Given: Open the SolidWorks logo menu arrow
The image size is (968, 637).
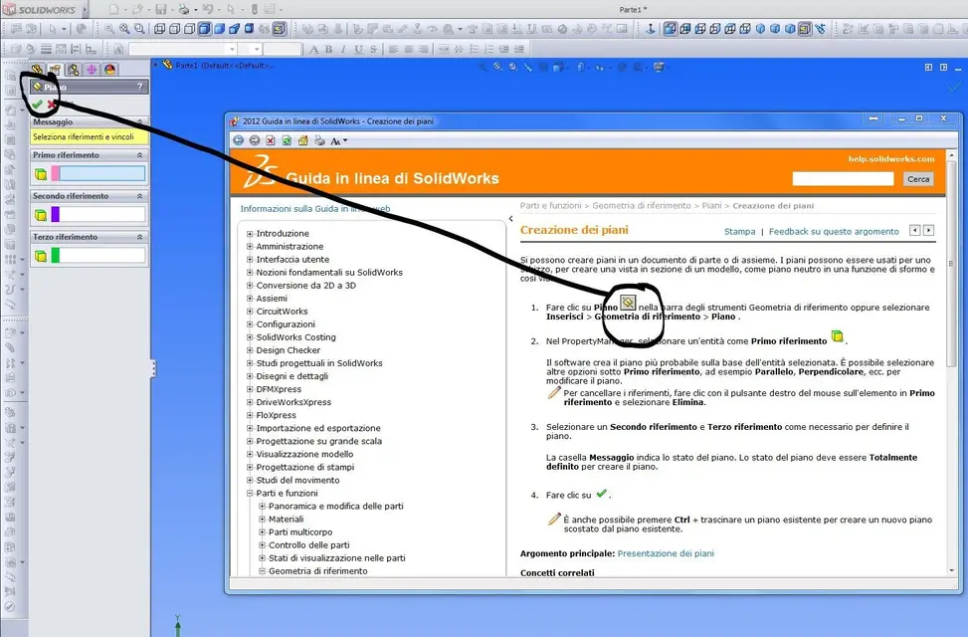Looking at the screenshot, I should tap(85, 10).
